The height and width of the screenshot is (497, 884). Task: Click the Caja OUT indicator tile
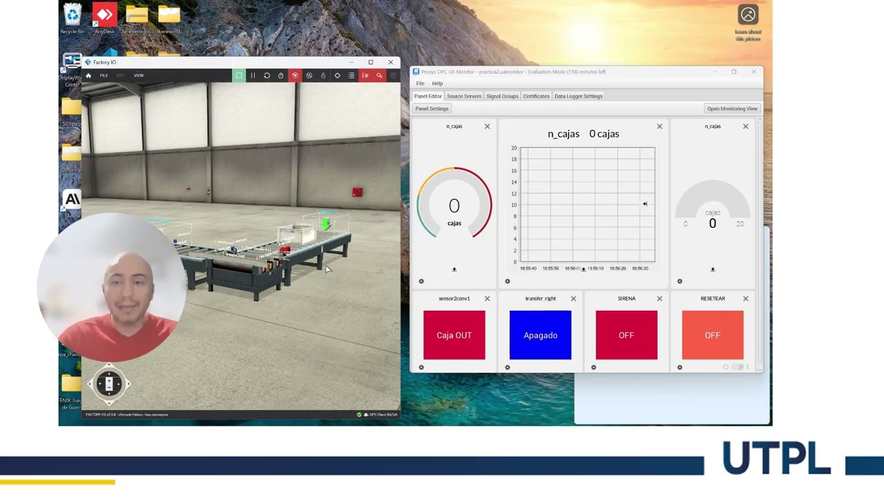click(454, 335)
